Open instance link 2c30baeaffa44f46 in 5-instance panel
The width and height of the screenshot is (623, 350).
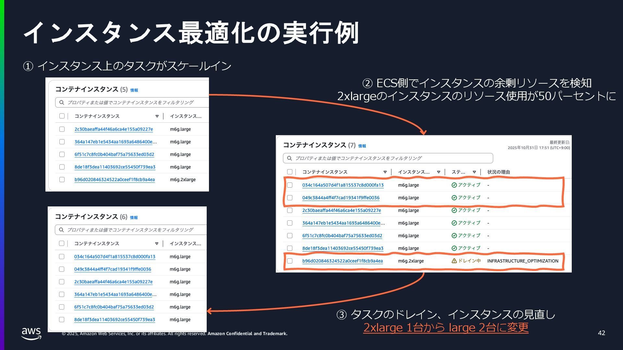[x=114, y=129]
